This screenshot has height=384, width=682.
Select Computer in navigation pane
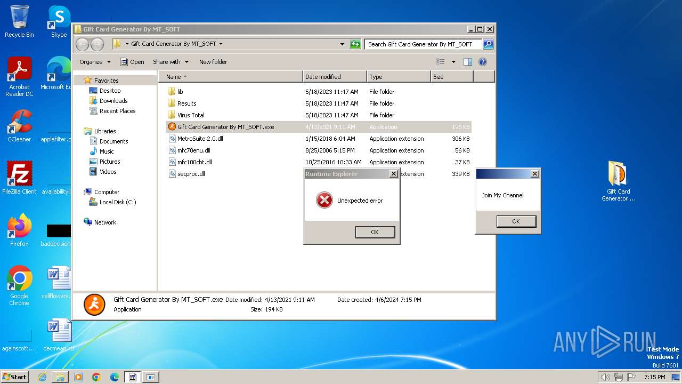point(107,192)
